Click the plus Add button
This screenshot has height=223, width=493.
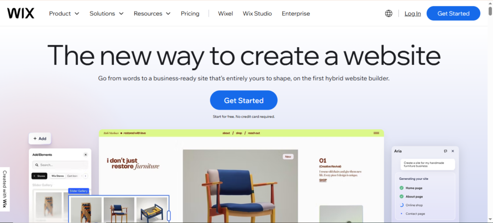40,138
